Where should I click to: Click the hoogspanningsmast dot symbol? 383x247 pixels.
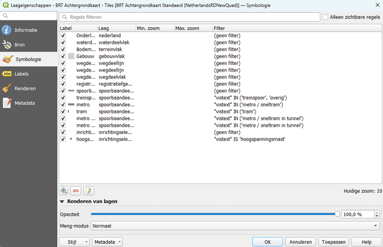(71, 139)
